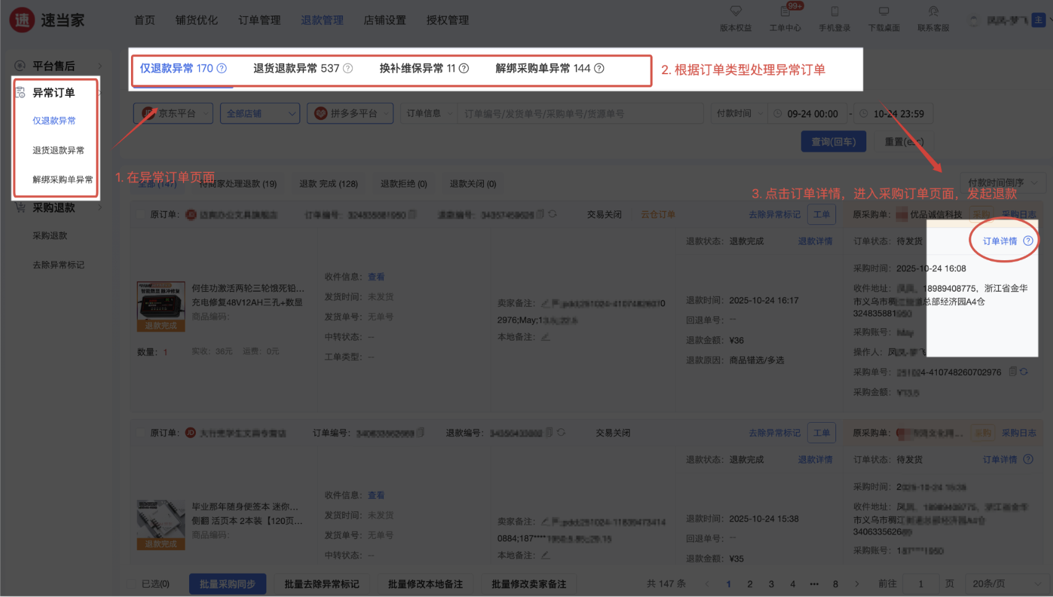Screen dimensions: 1053x597
Task: Click copy icon beside first 采购单号
Action: point(1012,371)
